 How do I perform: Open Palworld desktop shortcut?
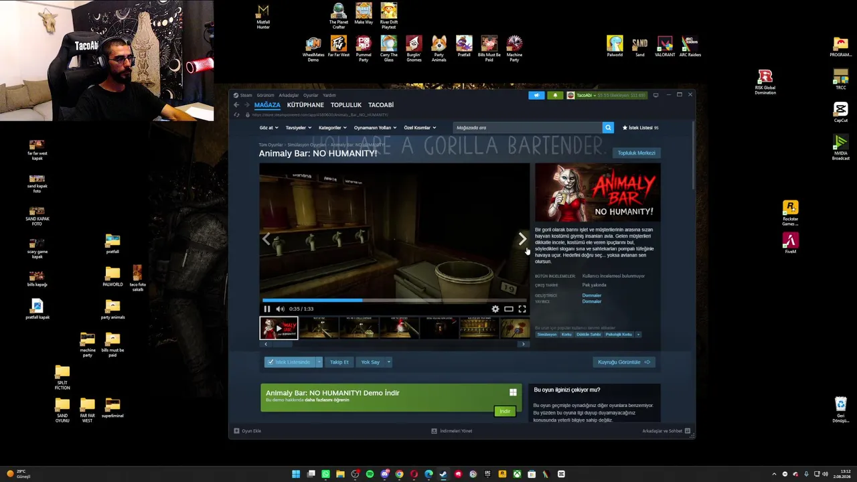(x=615, y=46)
